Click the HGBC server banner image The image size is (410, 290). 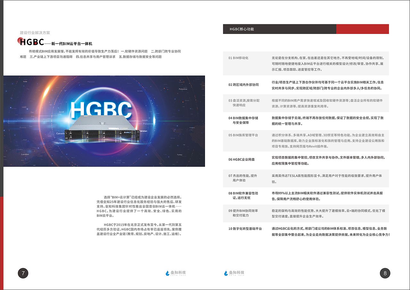coord(104,121)
